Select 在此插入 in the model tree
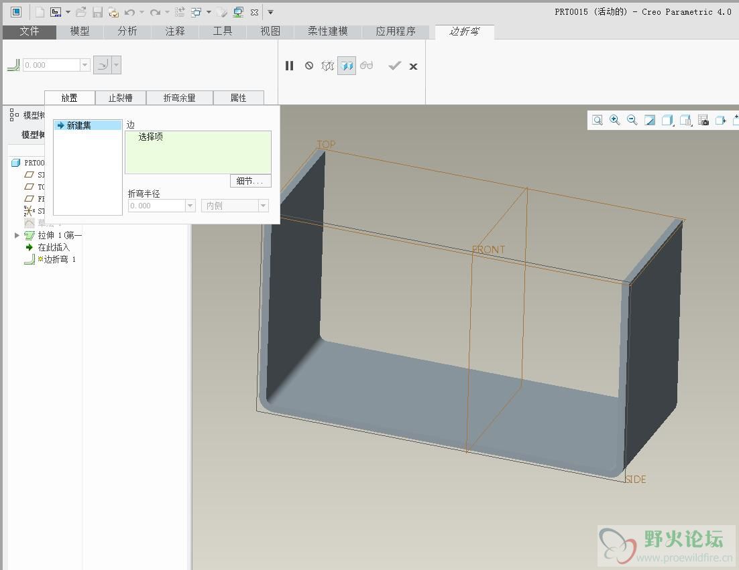739x570 pixels. [48, 247]
